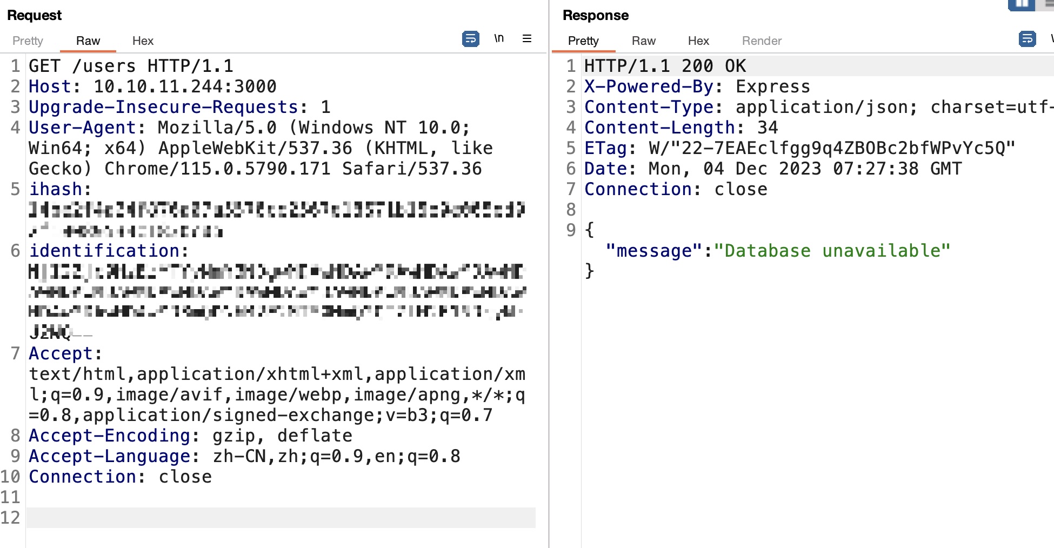Click the ETag header value
Viewport: 1054px width, 548px height.
[832, 148]
